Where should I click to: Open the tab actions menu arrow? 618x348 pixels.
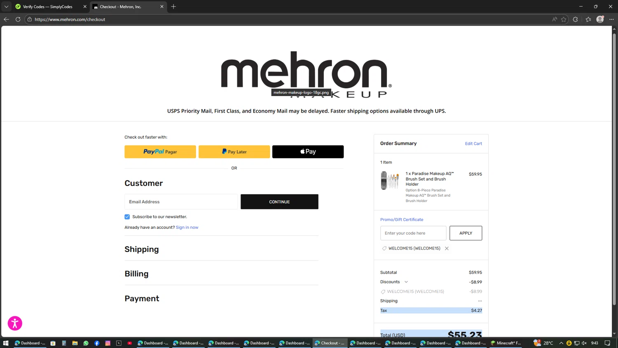click(6, 7)
